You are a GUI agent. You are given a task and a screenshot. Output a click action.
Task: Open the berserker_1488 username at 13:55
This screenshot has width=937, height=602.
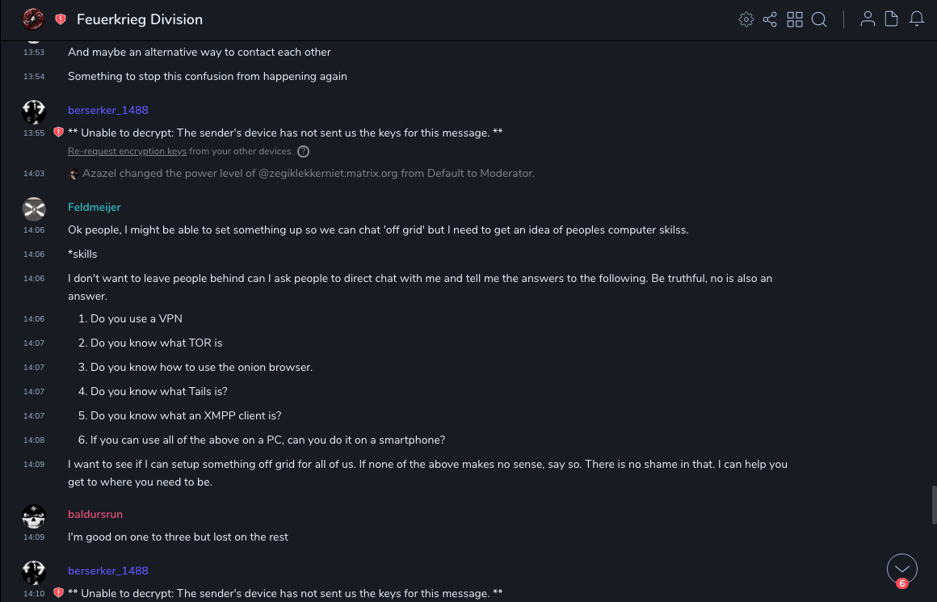pos(107,110)
